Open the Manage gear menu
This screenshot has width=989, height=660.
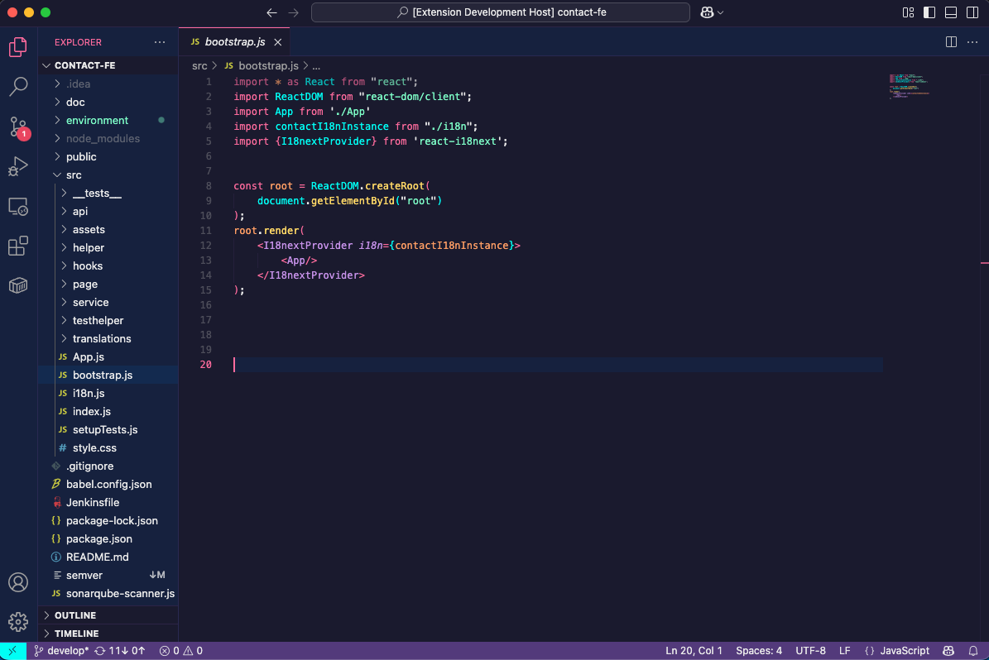[x=18, y=622]
